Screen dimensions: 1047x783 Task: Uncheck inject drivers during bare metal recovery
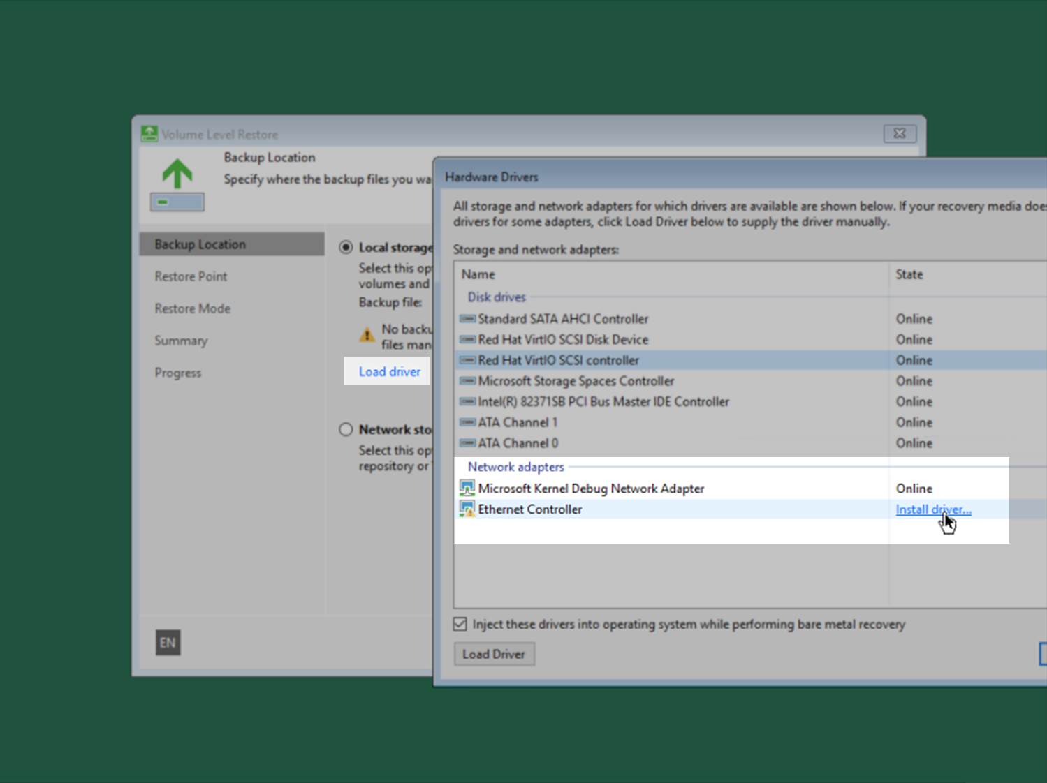pyautogui.click(x=460, y=624)
